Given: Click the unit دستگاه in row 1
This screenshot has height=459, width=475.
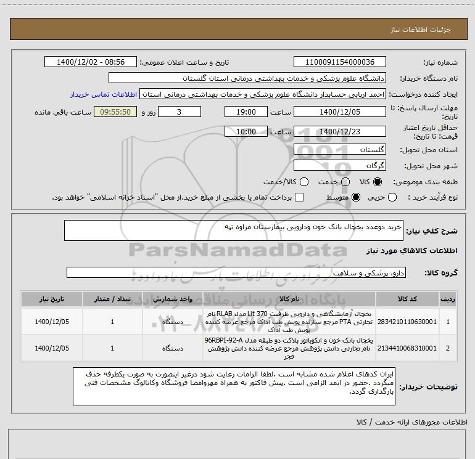Looking at the screenshot, I should point(172,322).
